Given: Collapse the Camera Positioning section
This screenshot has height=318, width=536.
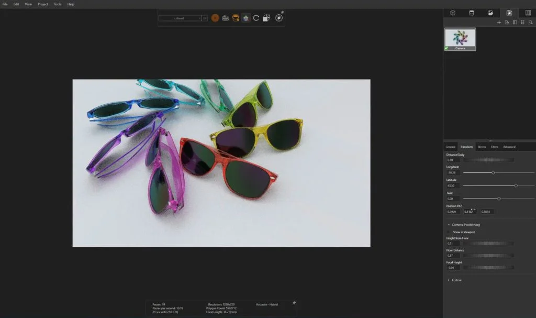Looking at the screenshot, I should coord(449,225).
